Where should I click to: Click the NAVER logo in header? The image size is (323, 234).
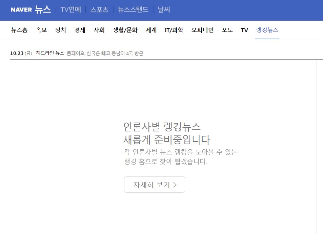point(21,10)
